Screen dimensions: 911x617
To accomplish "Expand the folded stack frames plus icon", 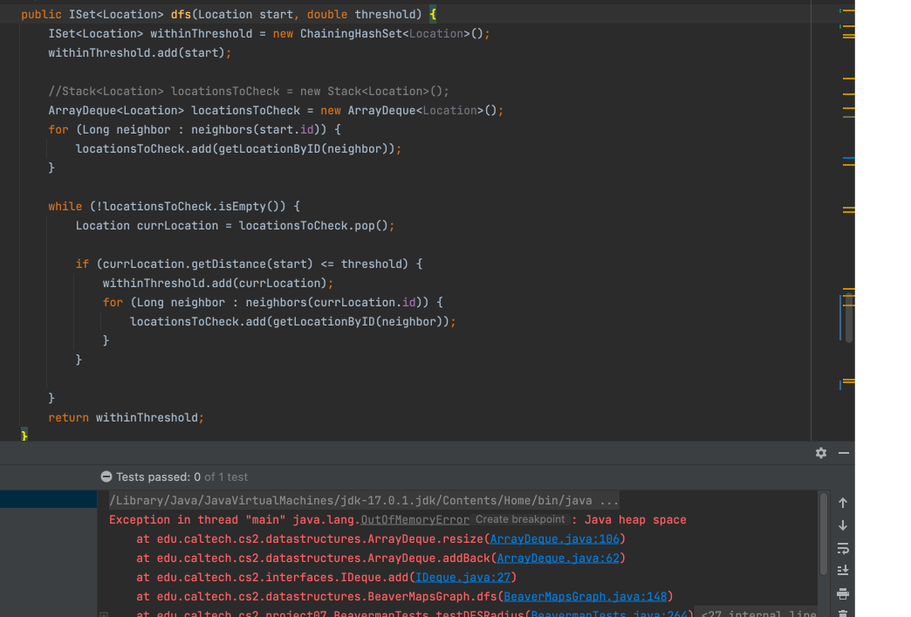I will 104,614.
